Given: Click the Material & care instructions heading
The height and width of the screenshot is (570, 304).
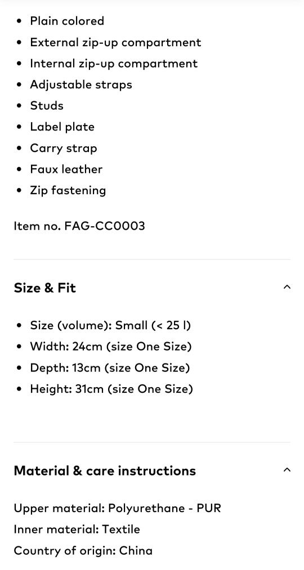Looking at the screenshot, I should [105, 471].
